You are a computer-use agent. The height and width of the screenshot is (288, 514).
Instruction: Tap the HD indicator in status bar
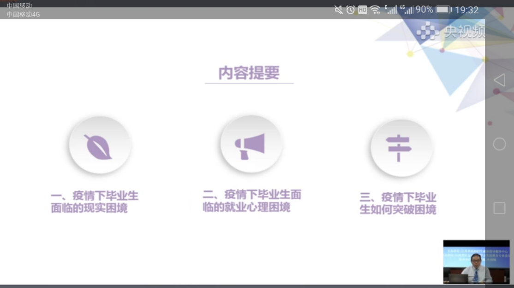click(363, 10)
